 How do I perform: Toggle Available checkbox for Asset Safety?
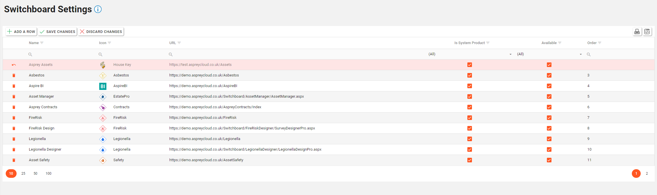tap(549, 160)
